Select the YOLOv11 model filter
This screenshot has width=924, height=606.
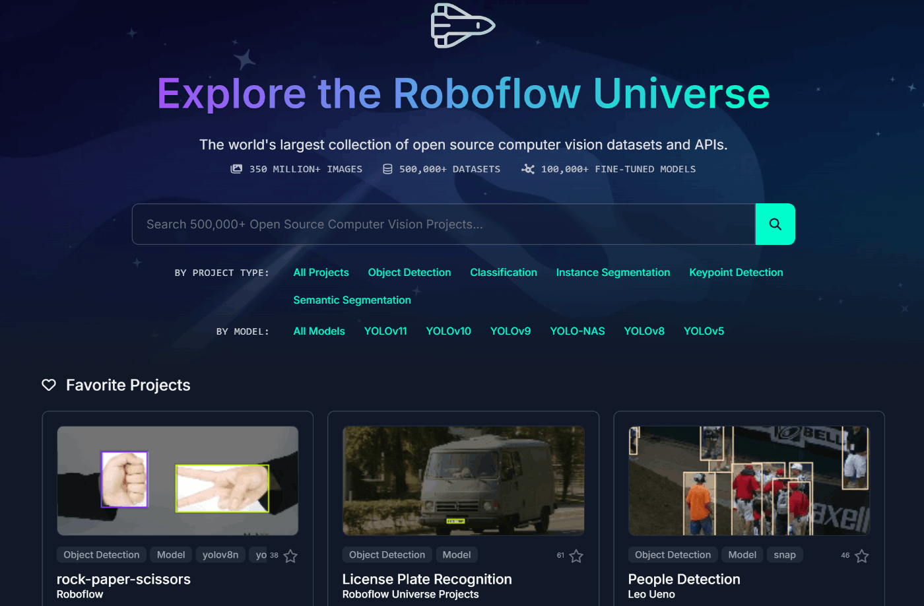pyautogui.click(x=385, y=331)
